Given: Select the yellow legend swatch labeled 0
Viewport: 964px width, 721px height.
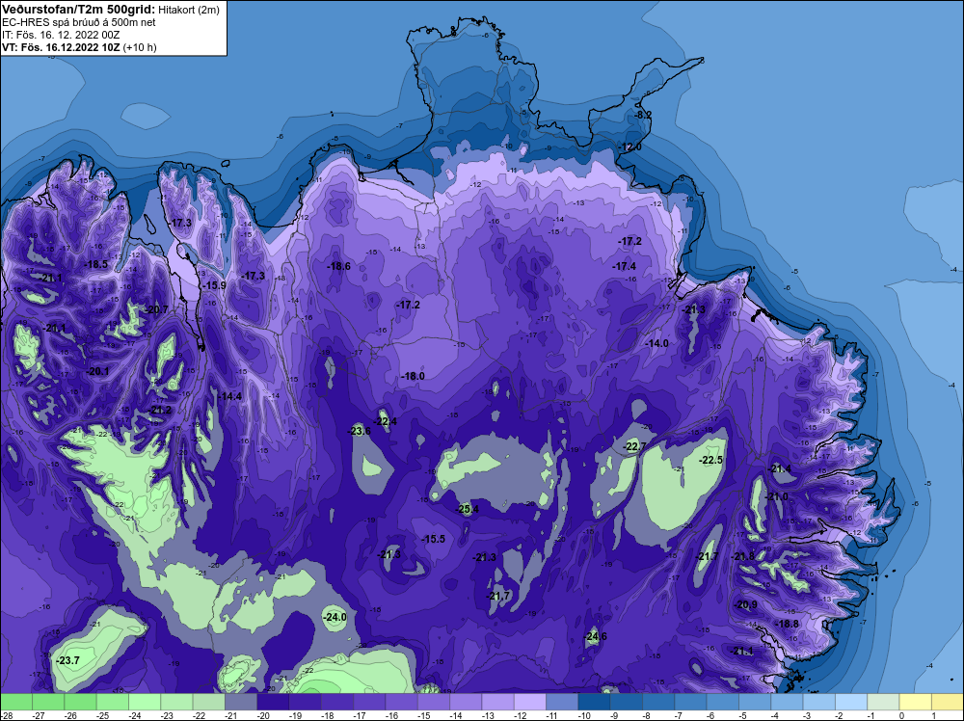Looking at the screenshot, I should (x=915, y=702).
